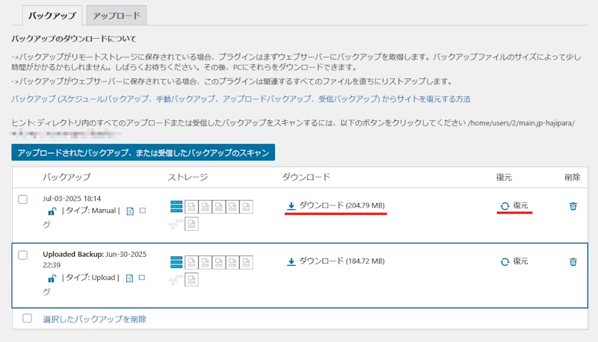This screenshot has width=598, height=342.
Task: Click the blue storage server icon on the Uploaded Backup
Action: 176,262
